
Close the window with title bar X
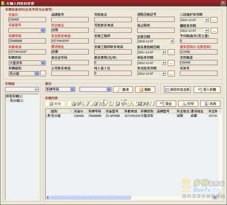pyautogui.click(x=223, y=3)
